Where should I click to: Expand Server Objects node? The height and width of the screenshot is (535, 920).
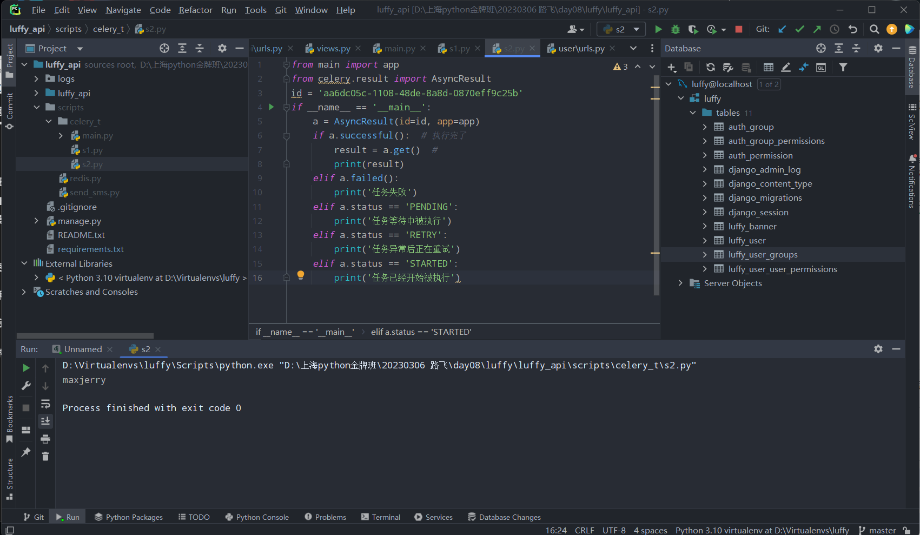[681, 283]
